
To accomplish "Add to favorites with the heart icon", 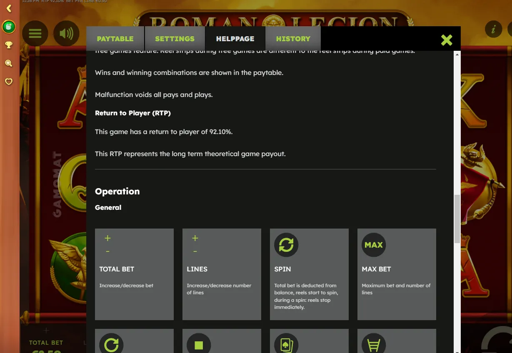I will (x=9, y=82).
